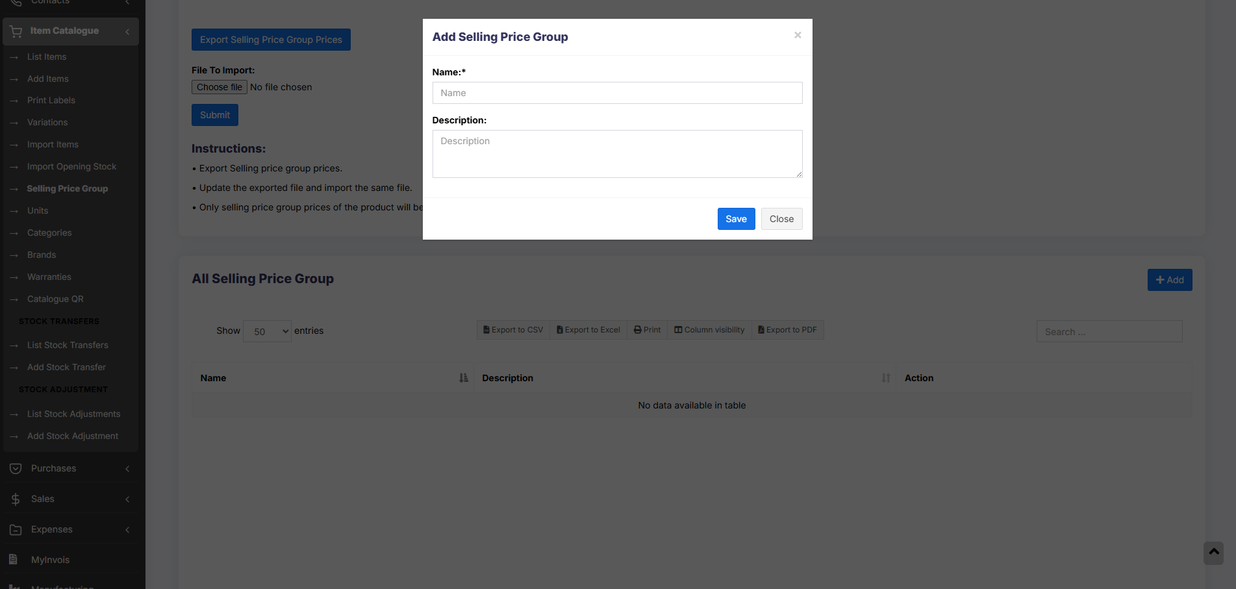The height and width of the screenshot is (589, 1236).
Task: Open the Show entries dropdown
Action: [x=267, y=331]
